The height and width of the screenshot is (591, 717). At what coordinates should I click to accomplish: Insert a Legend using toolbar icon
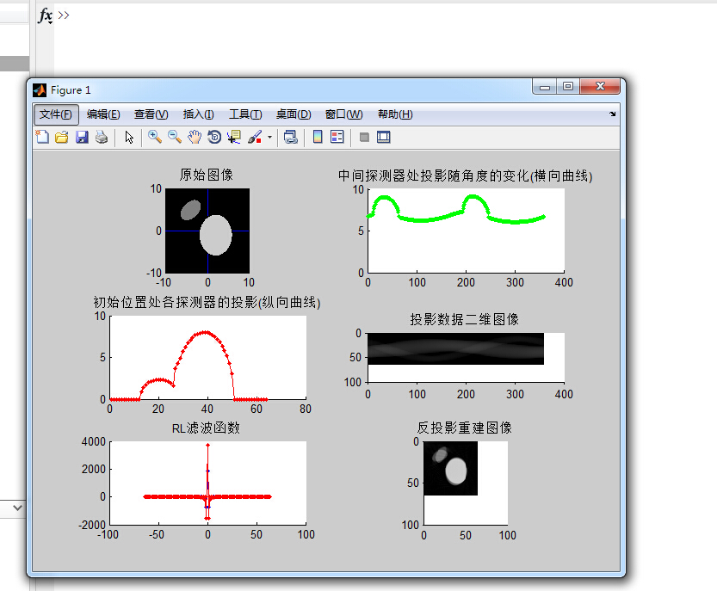337,137
